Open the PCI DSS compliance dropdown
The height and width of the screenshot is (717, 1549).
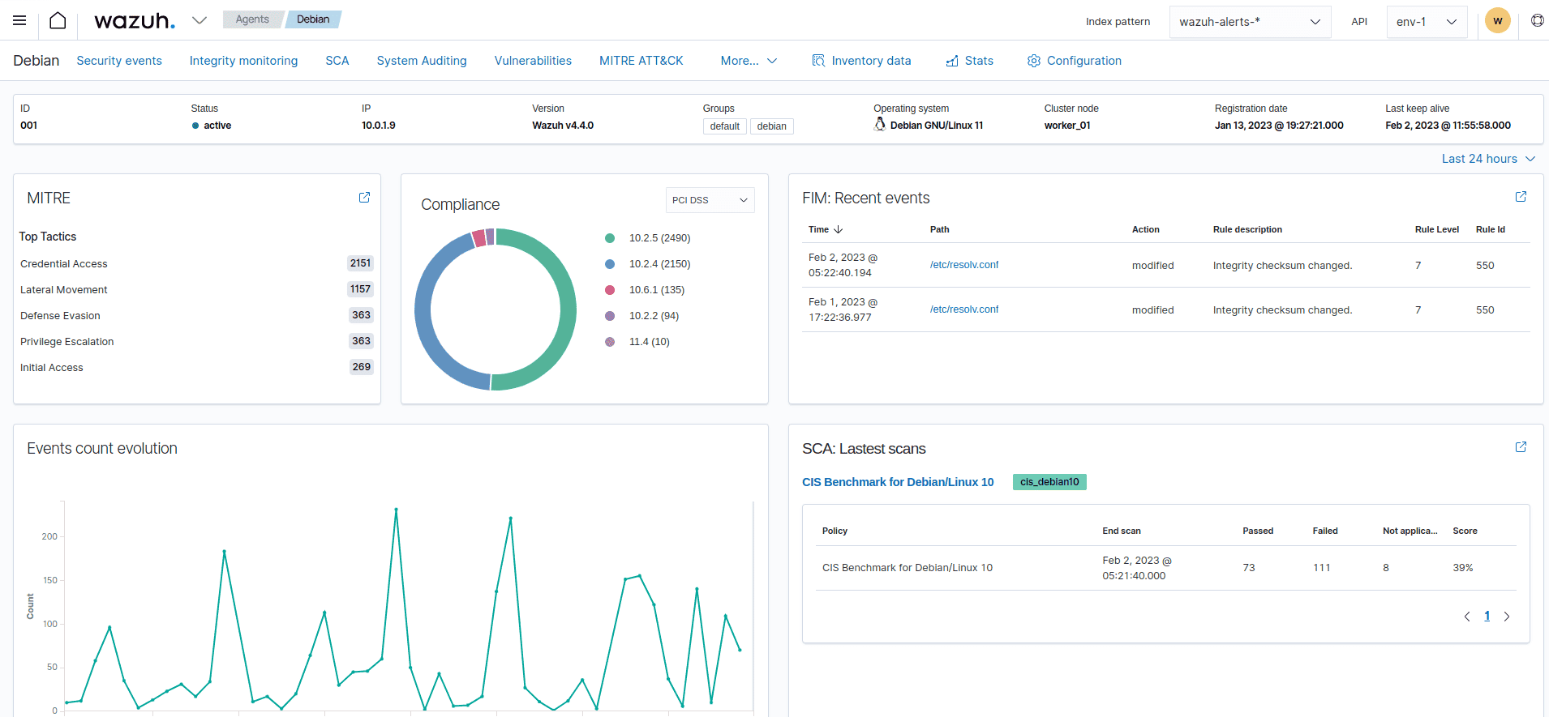[x=710, y=200]
